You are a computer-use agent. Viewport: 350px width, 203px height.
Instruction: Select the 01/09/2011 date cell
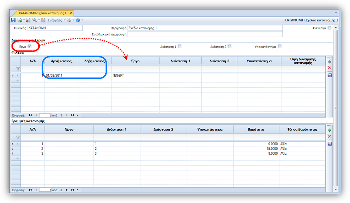[x=61, y=76]
